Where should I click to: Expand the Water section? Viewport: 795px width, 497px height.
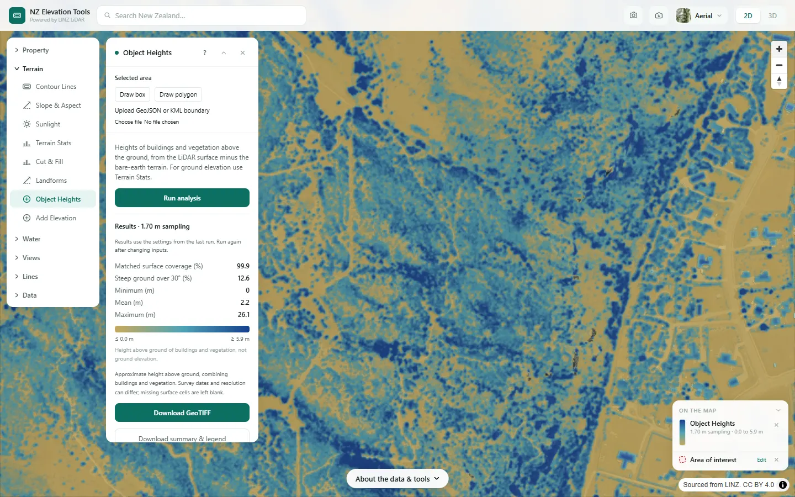pyautogui.click(x=53, y=239)
